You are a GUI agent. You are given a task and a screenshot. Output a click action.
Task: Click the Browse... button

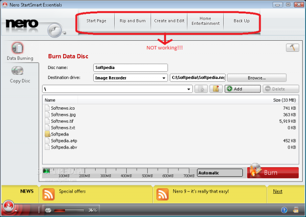[x=257, y=78]
